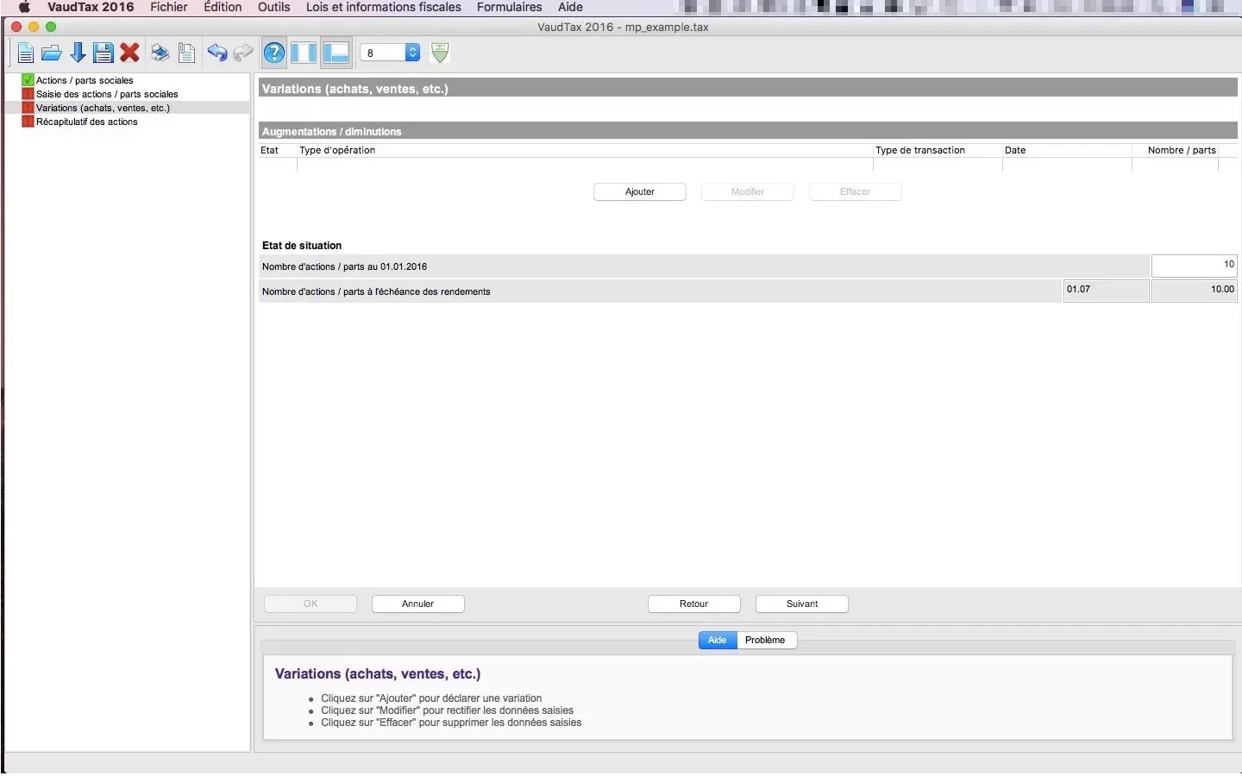Viewport: 1242px width, 776px height.
Task: Click the Etat column header
Action: 277,150
